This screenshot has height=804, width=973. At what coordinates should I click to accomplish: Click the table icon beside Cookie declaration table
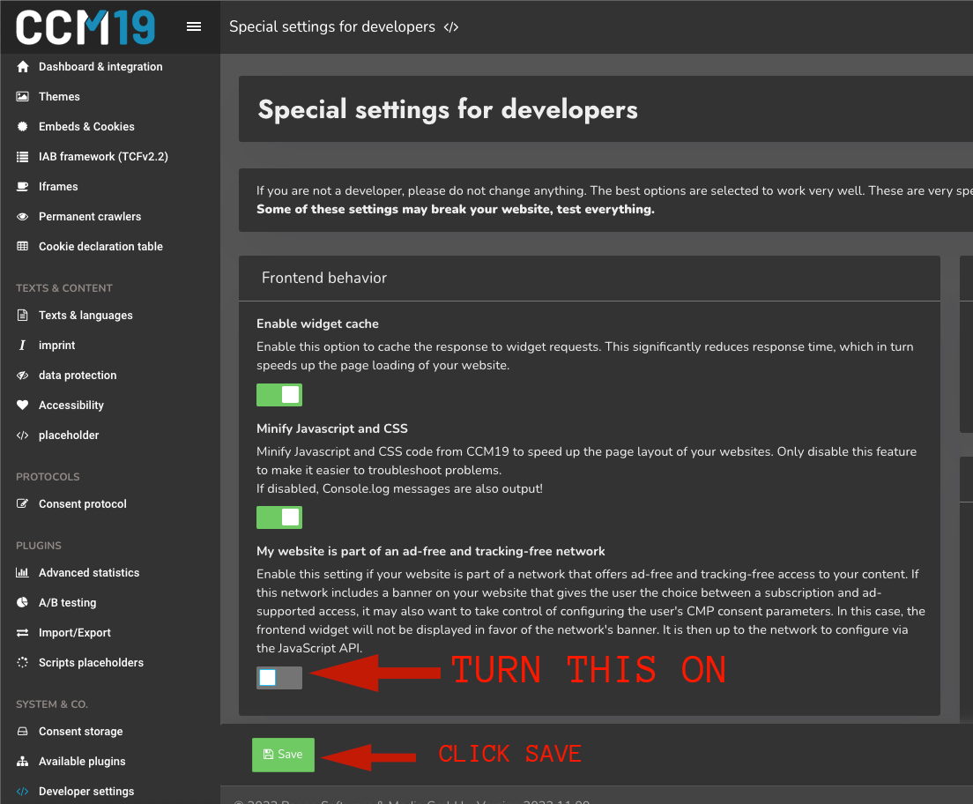pos(22,247)
